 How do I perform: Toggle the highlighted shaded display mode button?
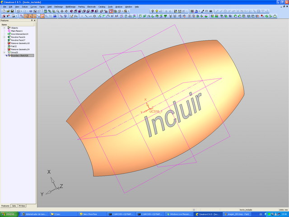click(111, 11)
